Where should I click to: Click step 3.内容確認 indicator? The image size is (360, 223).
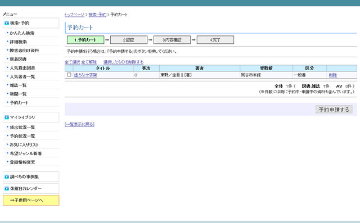tap(172, 40)
